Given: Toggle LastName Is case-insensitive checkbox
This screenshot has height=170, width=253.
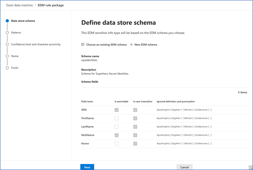Looking at the screenshot, I should coord(135,127).
